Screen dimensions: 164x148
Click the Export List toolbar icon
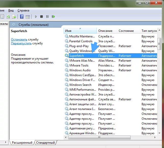tap(14, 17)
